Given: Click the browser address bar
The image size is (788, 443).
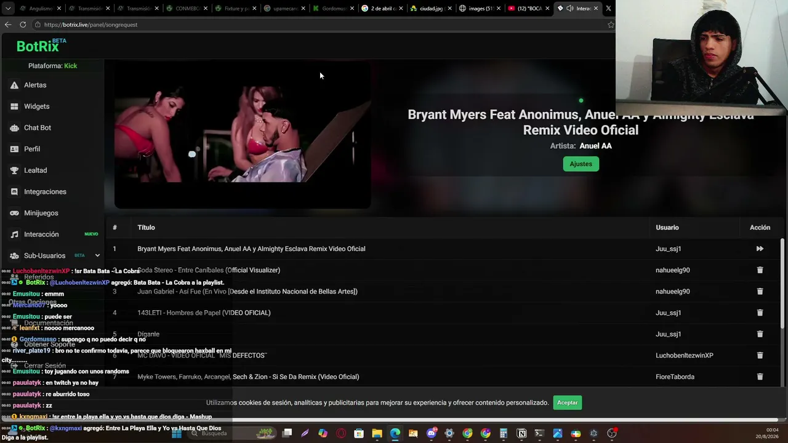Looking at the screenshot, I should coord(320,25).
